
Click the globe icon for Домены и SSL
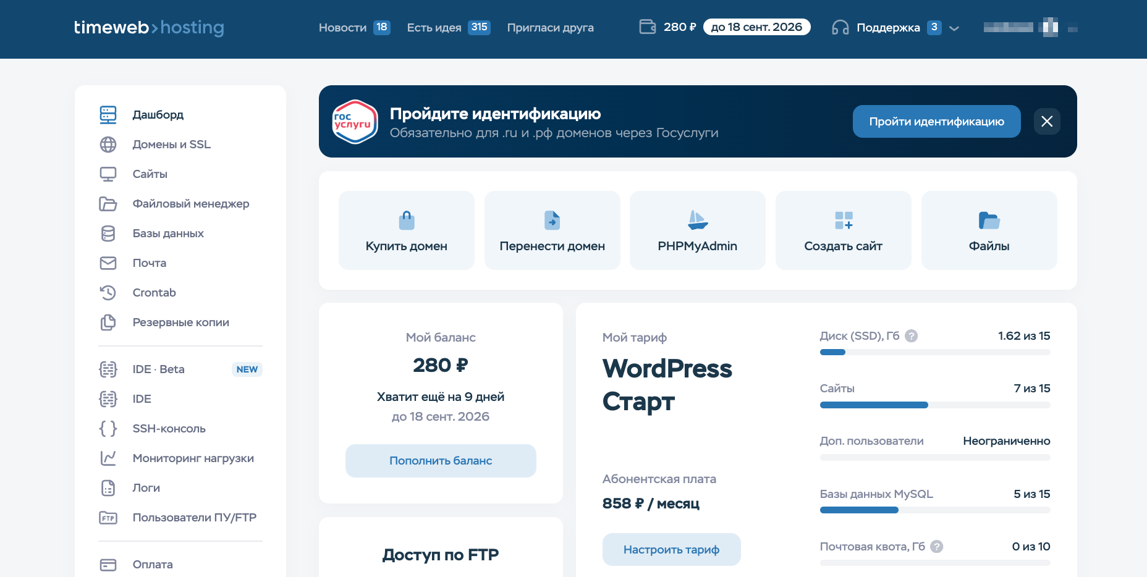pyautogui.click(x=108, y=144)
